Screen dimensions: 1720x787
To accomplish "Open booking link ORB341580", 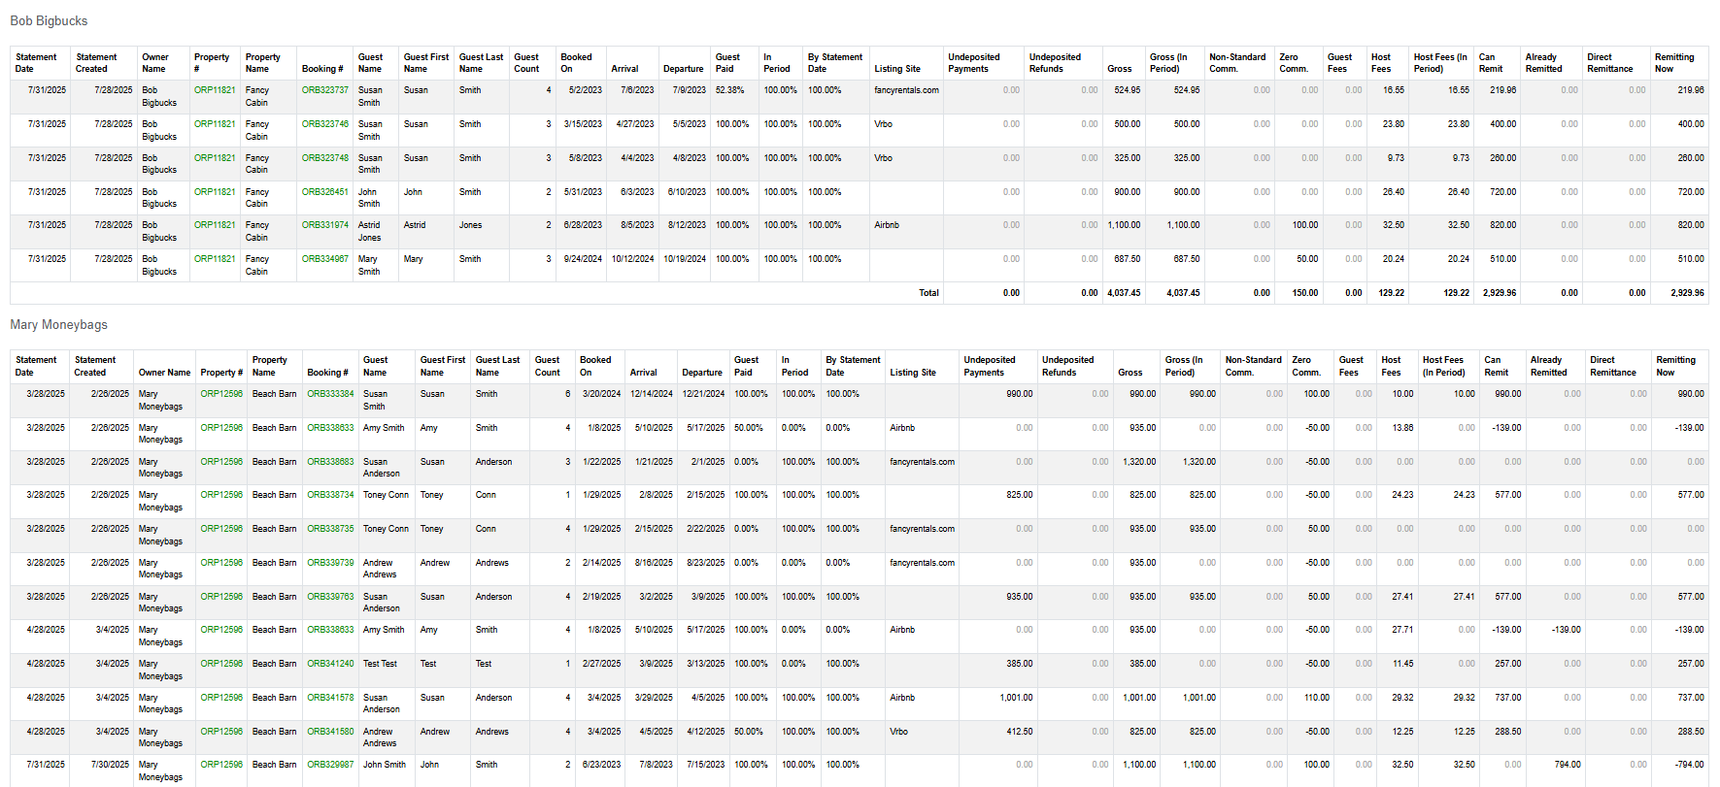I will (330, 732).
